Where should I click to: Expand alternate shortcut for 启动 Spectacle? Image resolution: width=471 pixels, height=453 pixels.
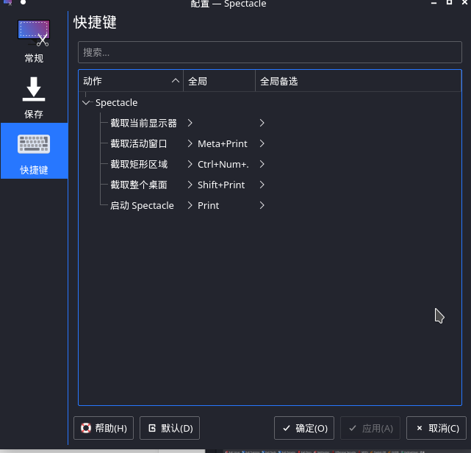pyautogui.click(x=262, y=205)
